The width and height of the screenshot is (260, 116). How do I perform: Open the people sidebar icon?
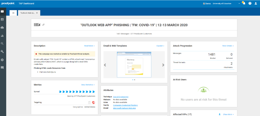2,19
